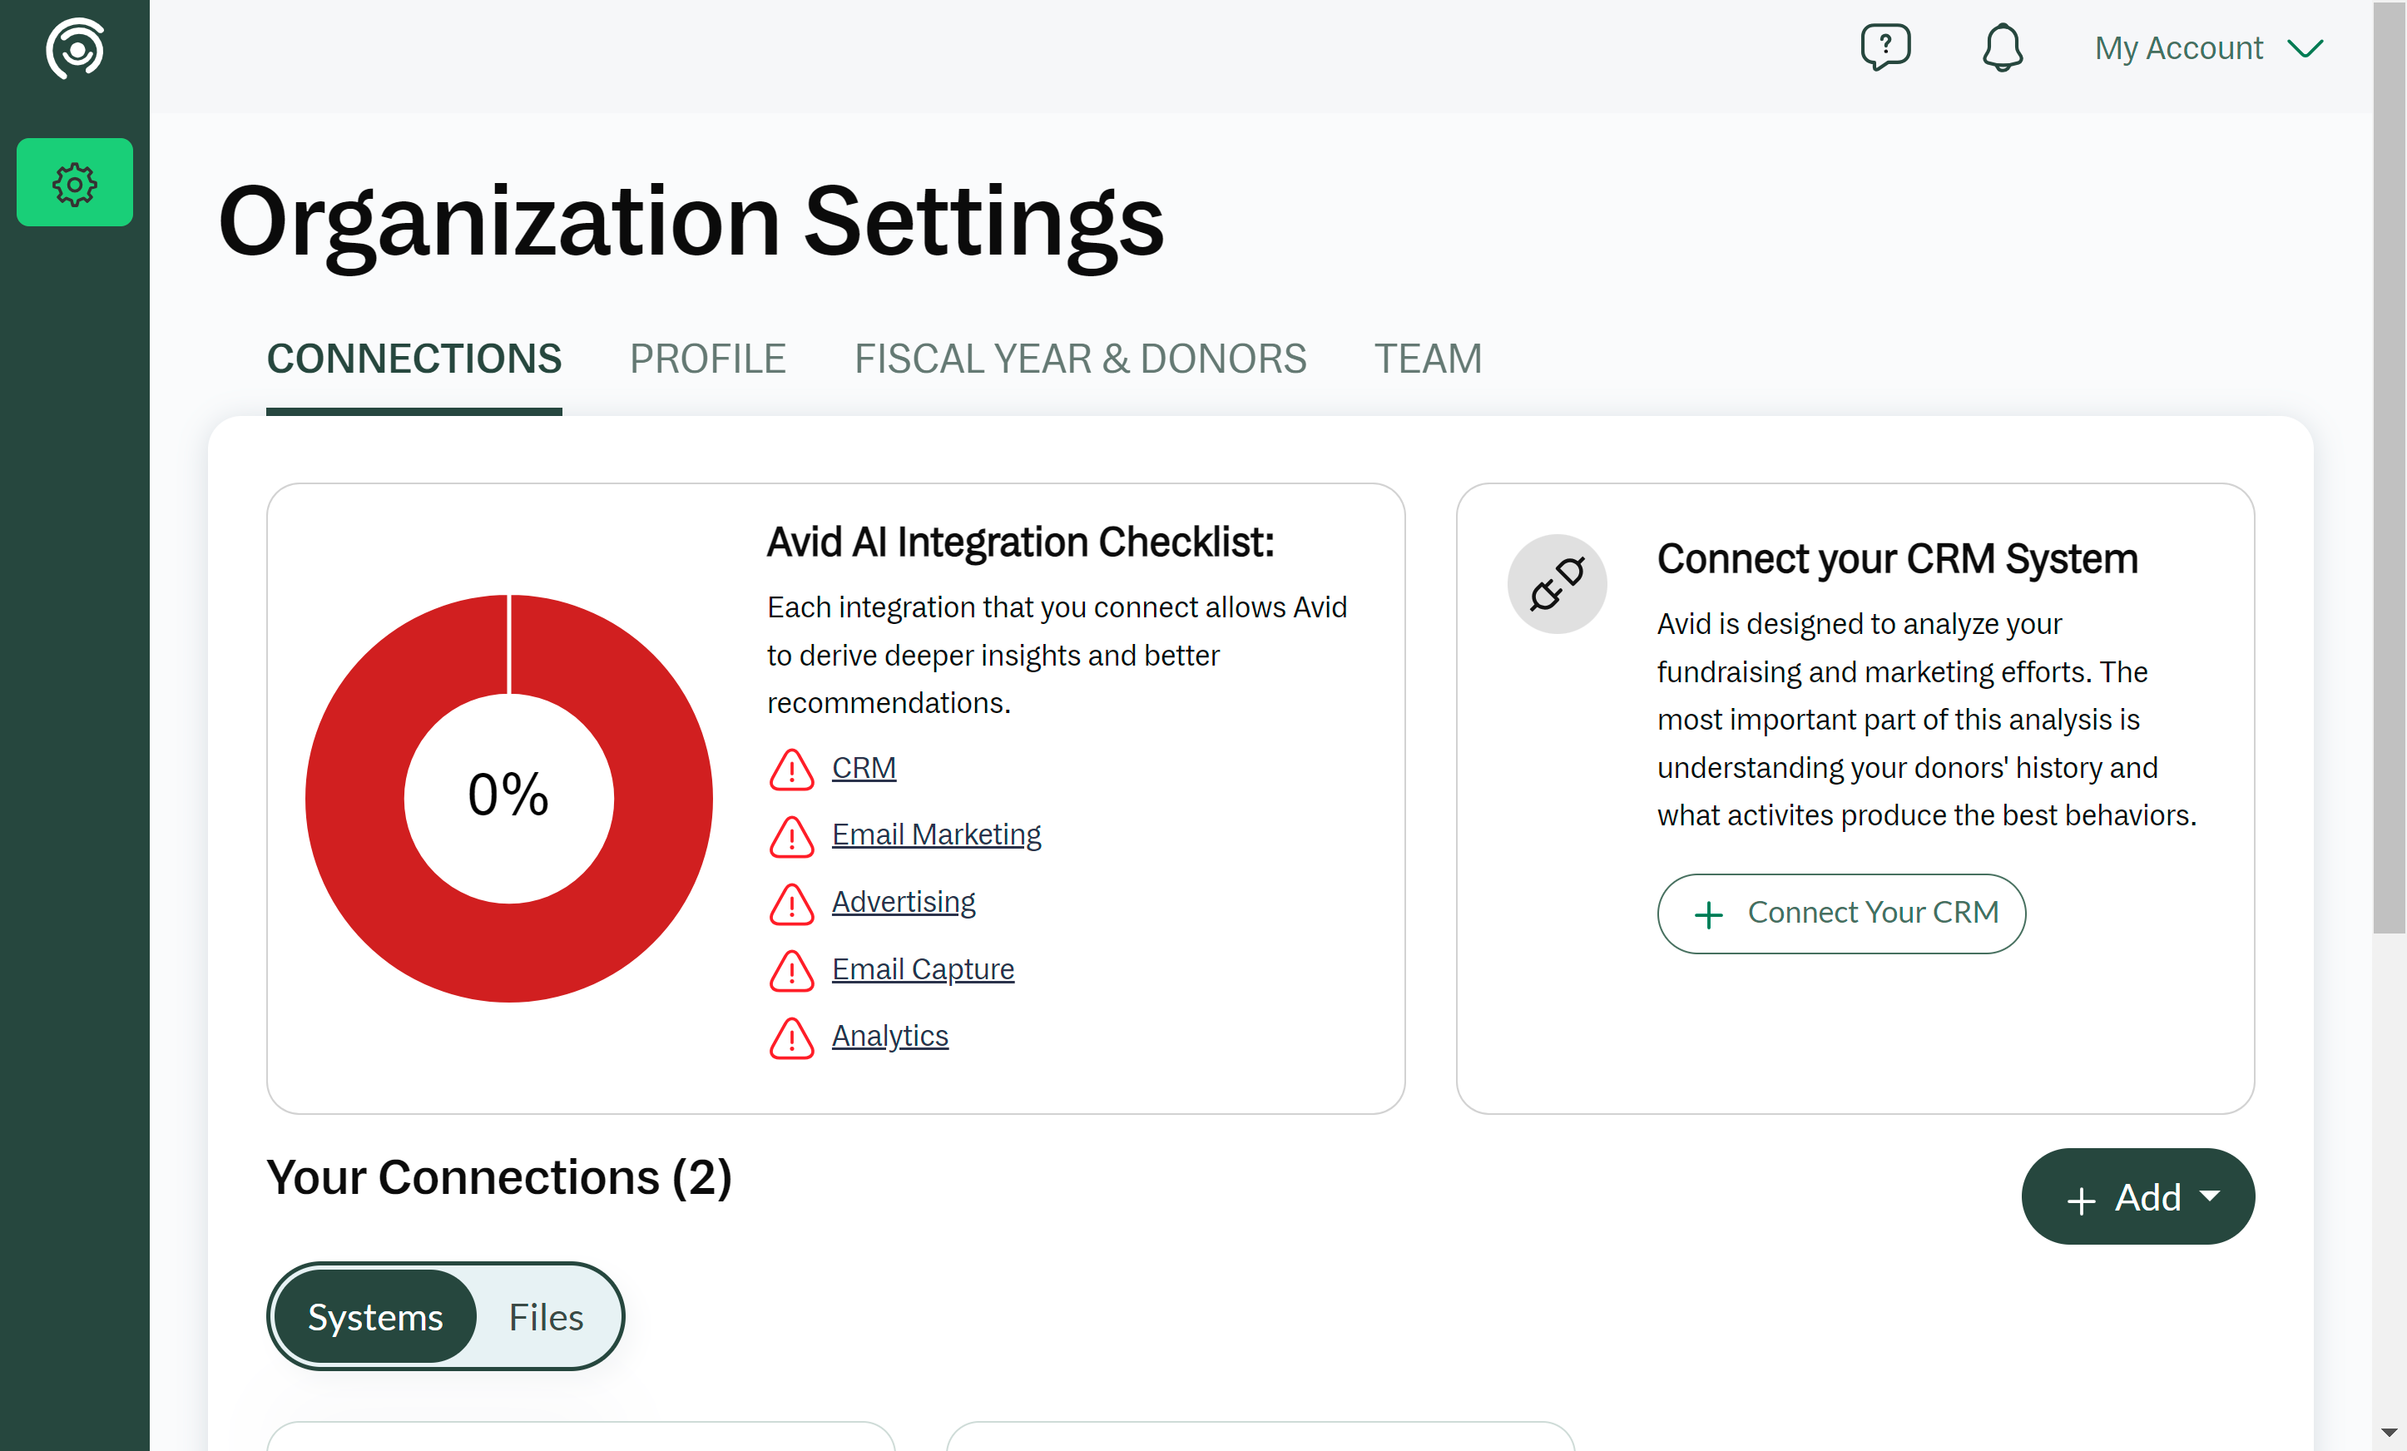Follow the Analytics checklist link
This screenshot has height=1451, width=2407.
click(889, 1036)
